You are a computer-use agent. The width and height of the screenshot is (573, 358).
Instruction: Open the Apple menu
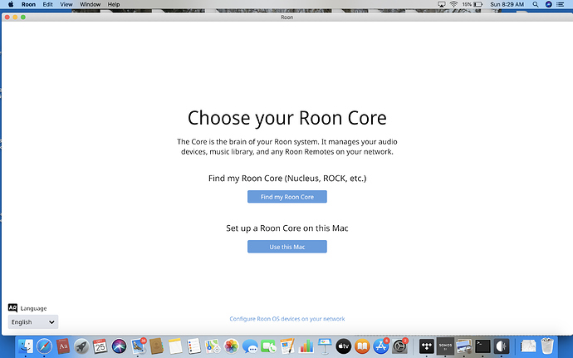click(11, 4)
